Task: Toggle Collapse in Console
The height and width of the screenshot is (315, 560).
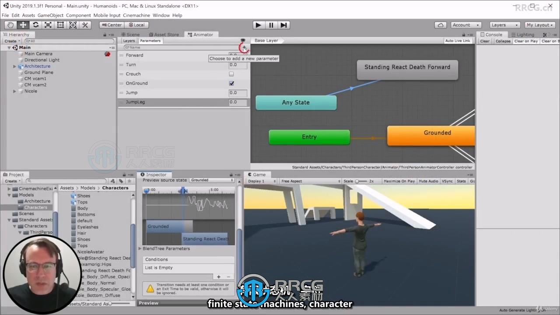Action: click(x=503, y=41)
